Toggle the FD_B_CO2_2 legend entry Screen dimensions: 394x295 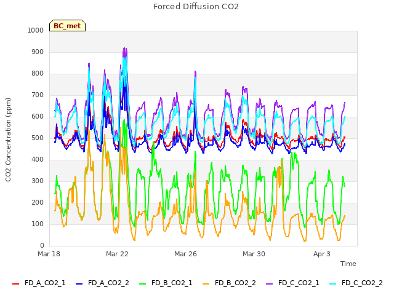(x=229, y=283)
